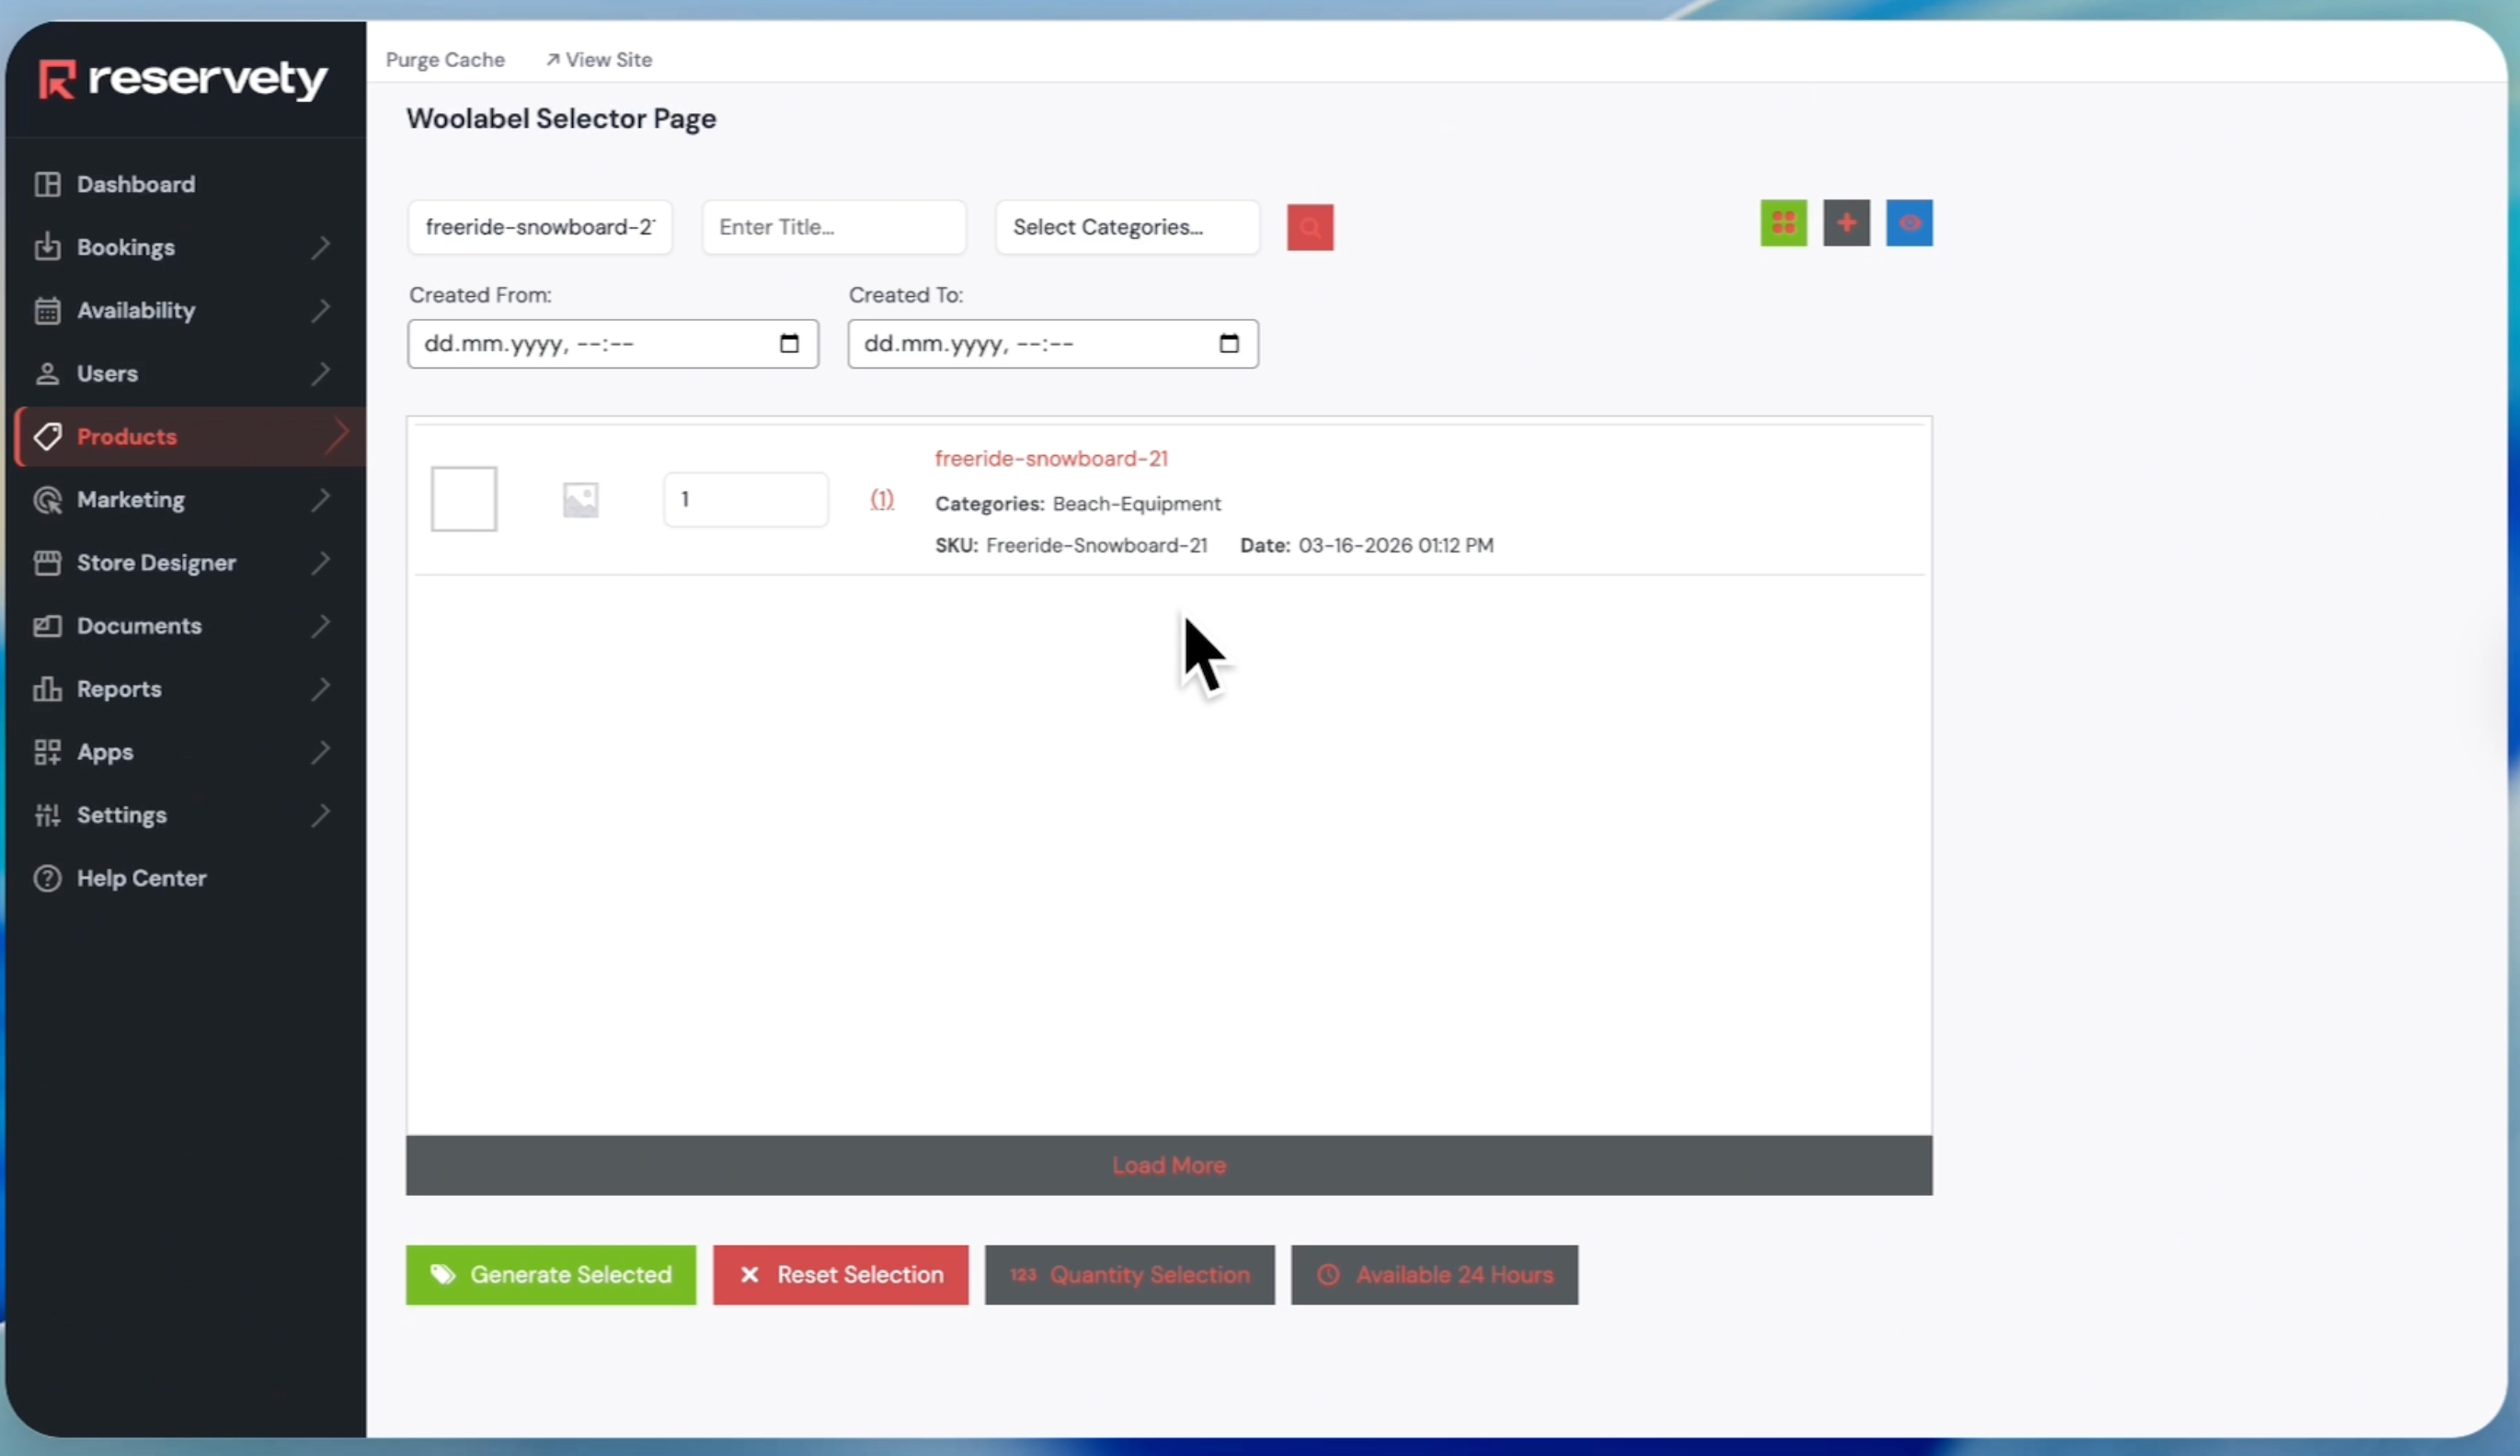Click the View Site link
Viewport: 2520px width, 1456px height.
pyautogui.click(x=599, y=60)
